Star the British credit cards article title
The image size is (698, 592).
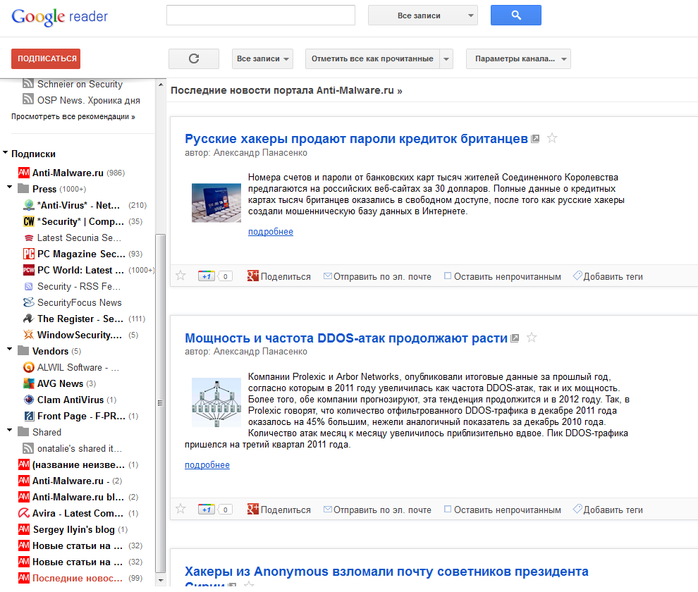[x=552, y=138]
